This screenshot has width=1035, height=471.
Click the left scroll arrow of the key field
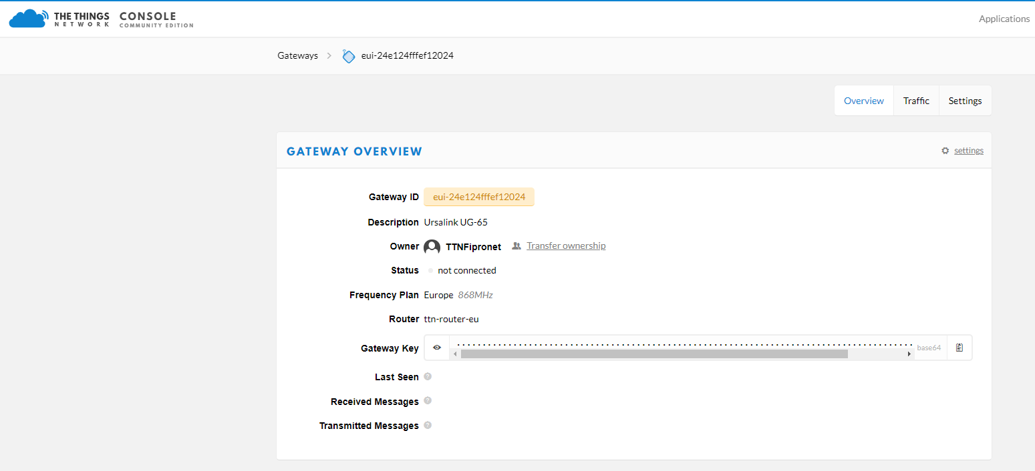pyautogui.click(x=455, y=354)
